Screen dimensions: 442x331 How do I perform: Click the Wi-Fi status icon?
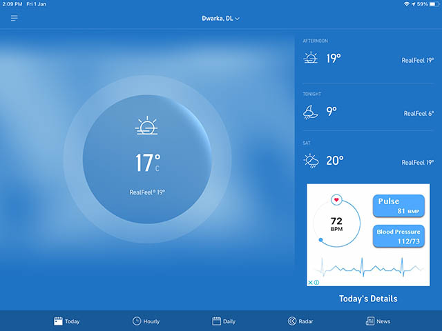tap(407, 4)
